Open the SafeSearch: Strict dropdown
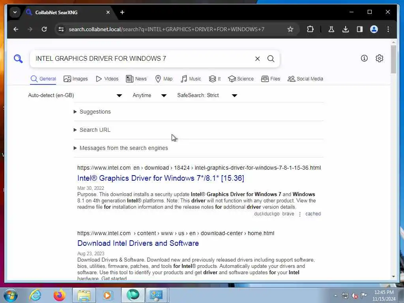This screenshot has height=303, width=404. (x=207, y=95)
